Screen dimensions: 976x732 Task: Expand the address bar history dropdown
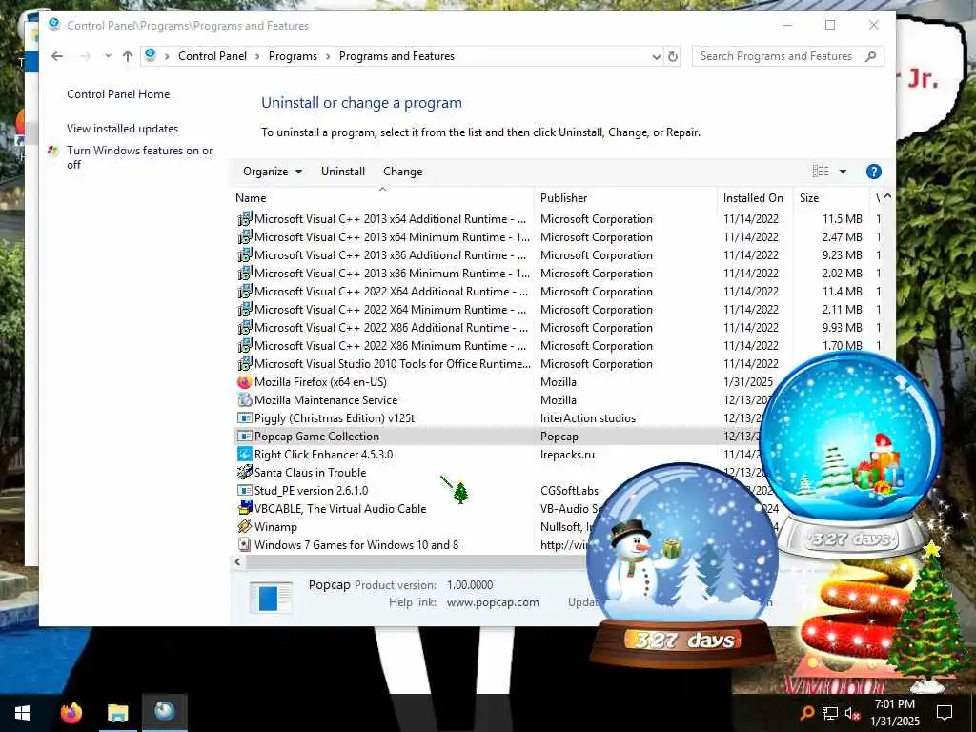[x=656, y=56]
